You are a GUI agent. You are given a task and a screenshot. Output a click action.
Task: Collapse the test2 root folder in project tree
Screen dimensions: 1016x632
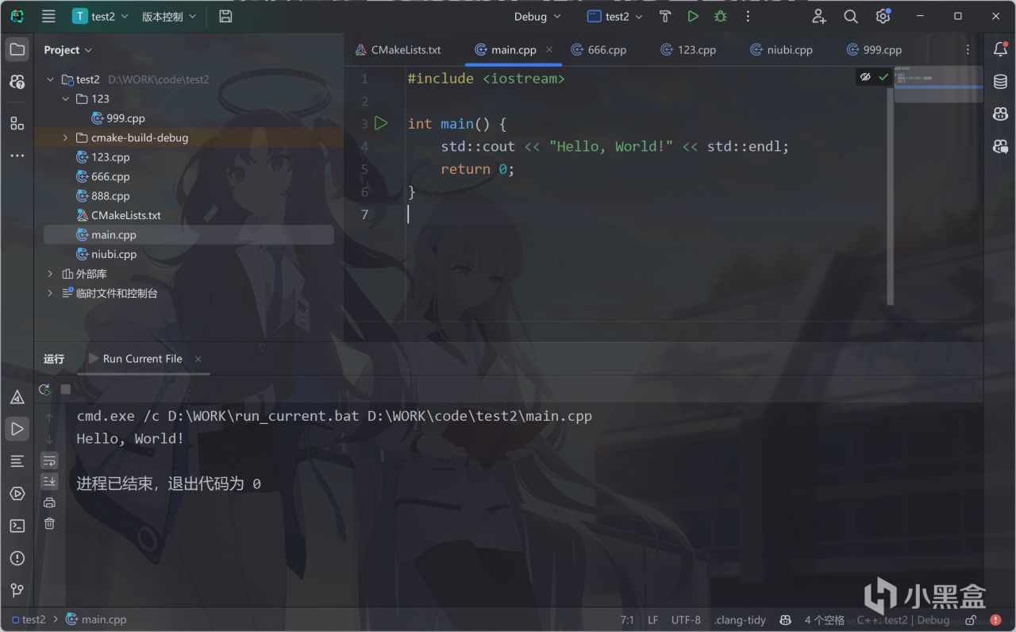(50, 79)
